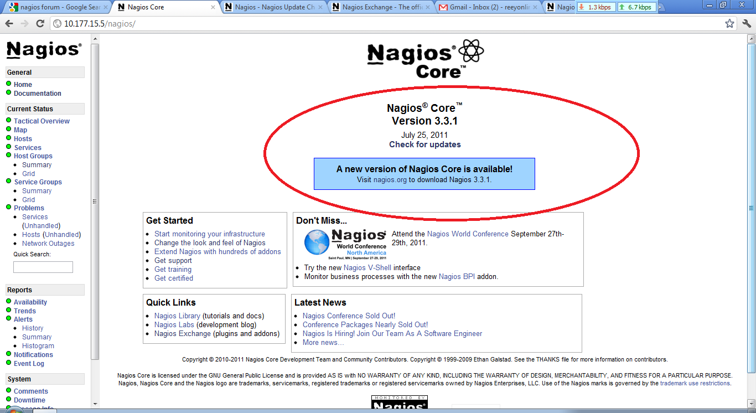Click the address bar showing 10.177.15.5/nagios/
This screenshot has width=756, height=413.
coord(387,24)
